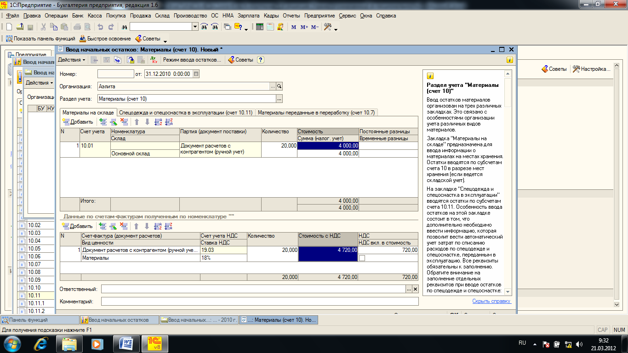Open the calculator icon in main toolbar
The width and height of the screenshot is (628, 353).
coord(260,27)
